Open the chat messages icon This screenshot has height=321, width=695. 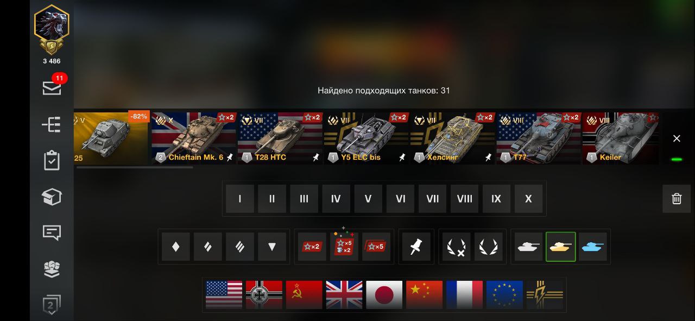pyautogui.click(x=52, y=233)
